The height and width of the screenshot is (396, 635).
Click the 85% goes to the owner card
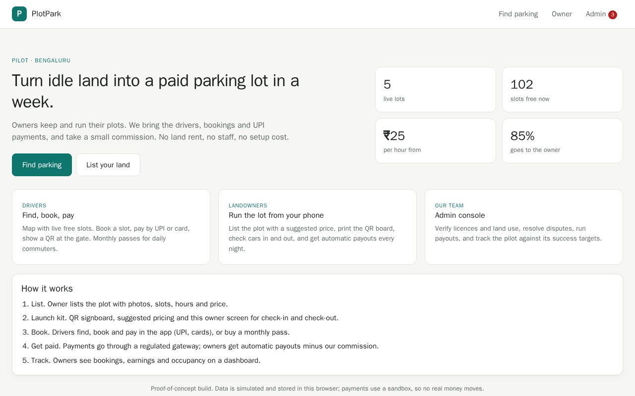pyautogui.click(x=563, y=141)
